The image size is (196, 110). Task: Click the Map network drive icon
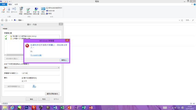tap(28, 11)
